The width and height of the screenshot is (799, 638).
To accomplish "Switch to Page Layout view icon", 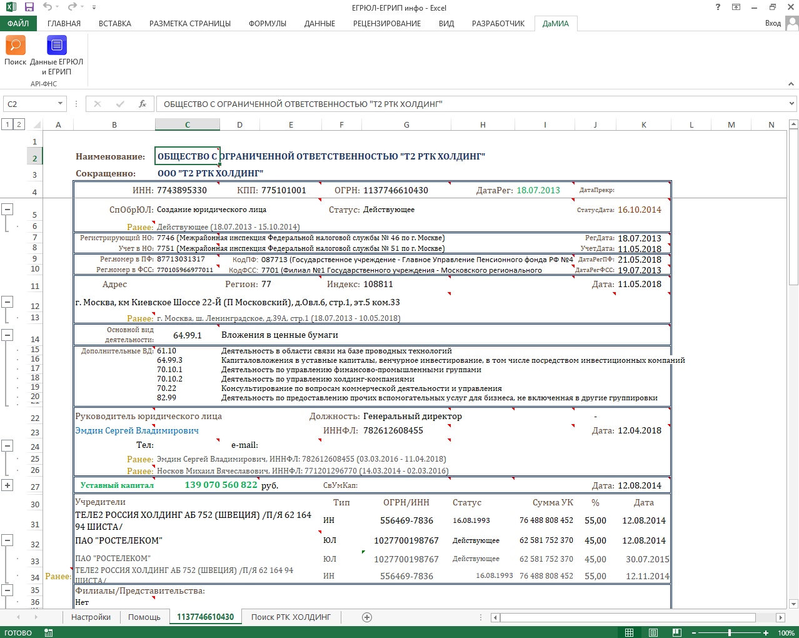I will coord(653,633).
